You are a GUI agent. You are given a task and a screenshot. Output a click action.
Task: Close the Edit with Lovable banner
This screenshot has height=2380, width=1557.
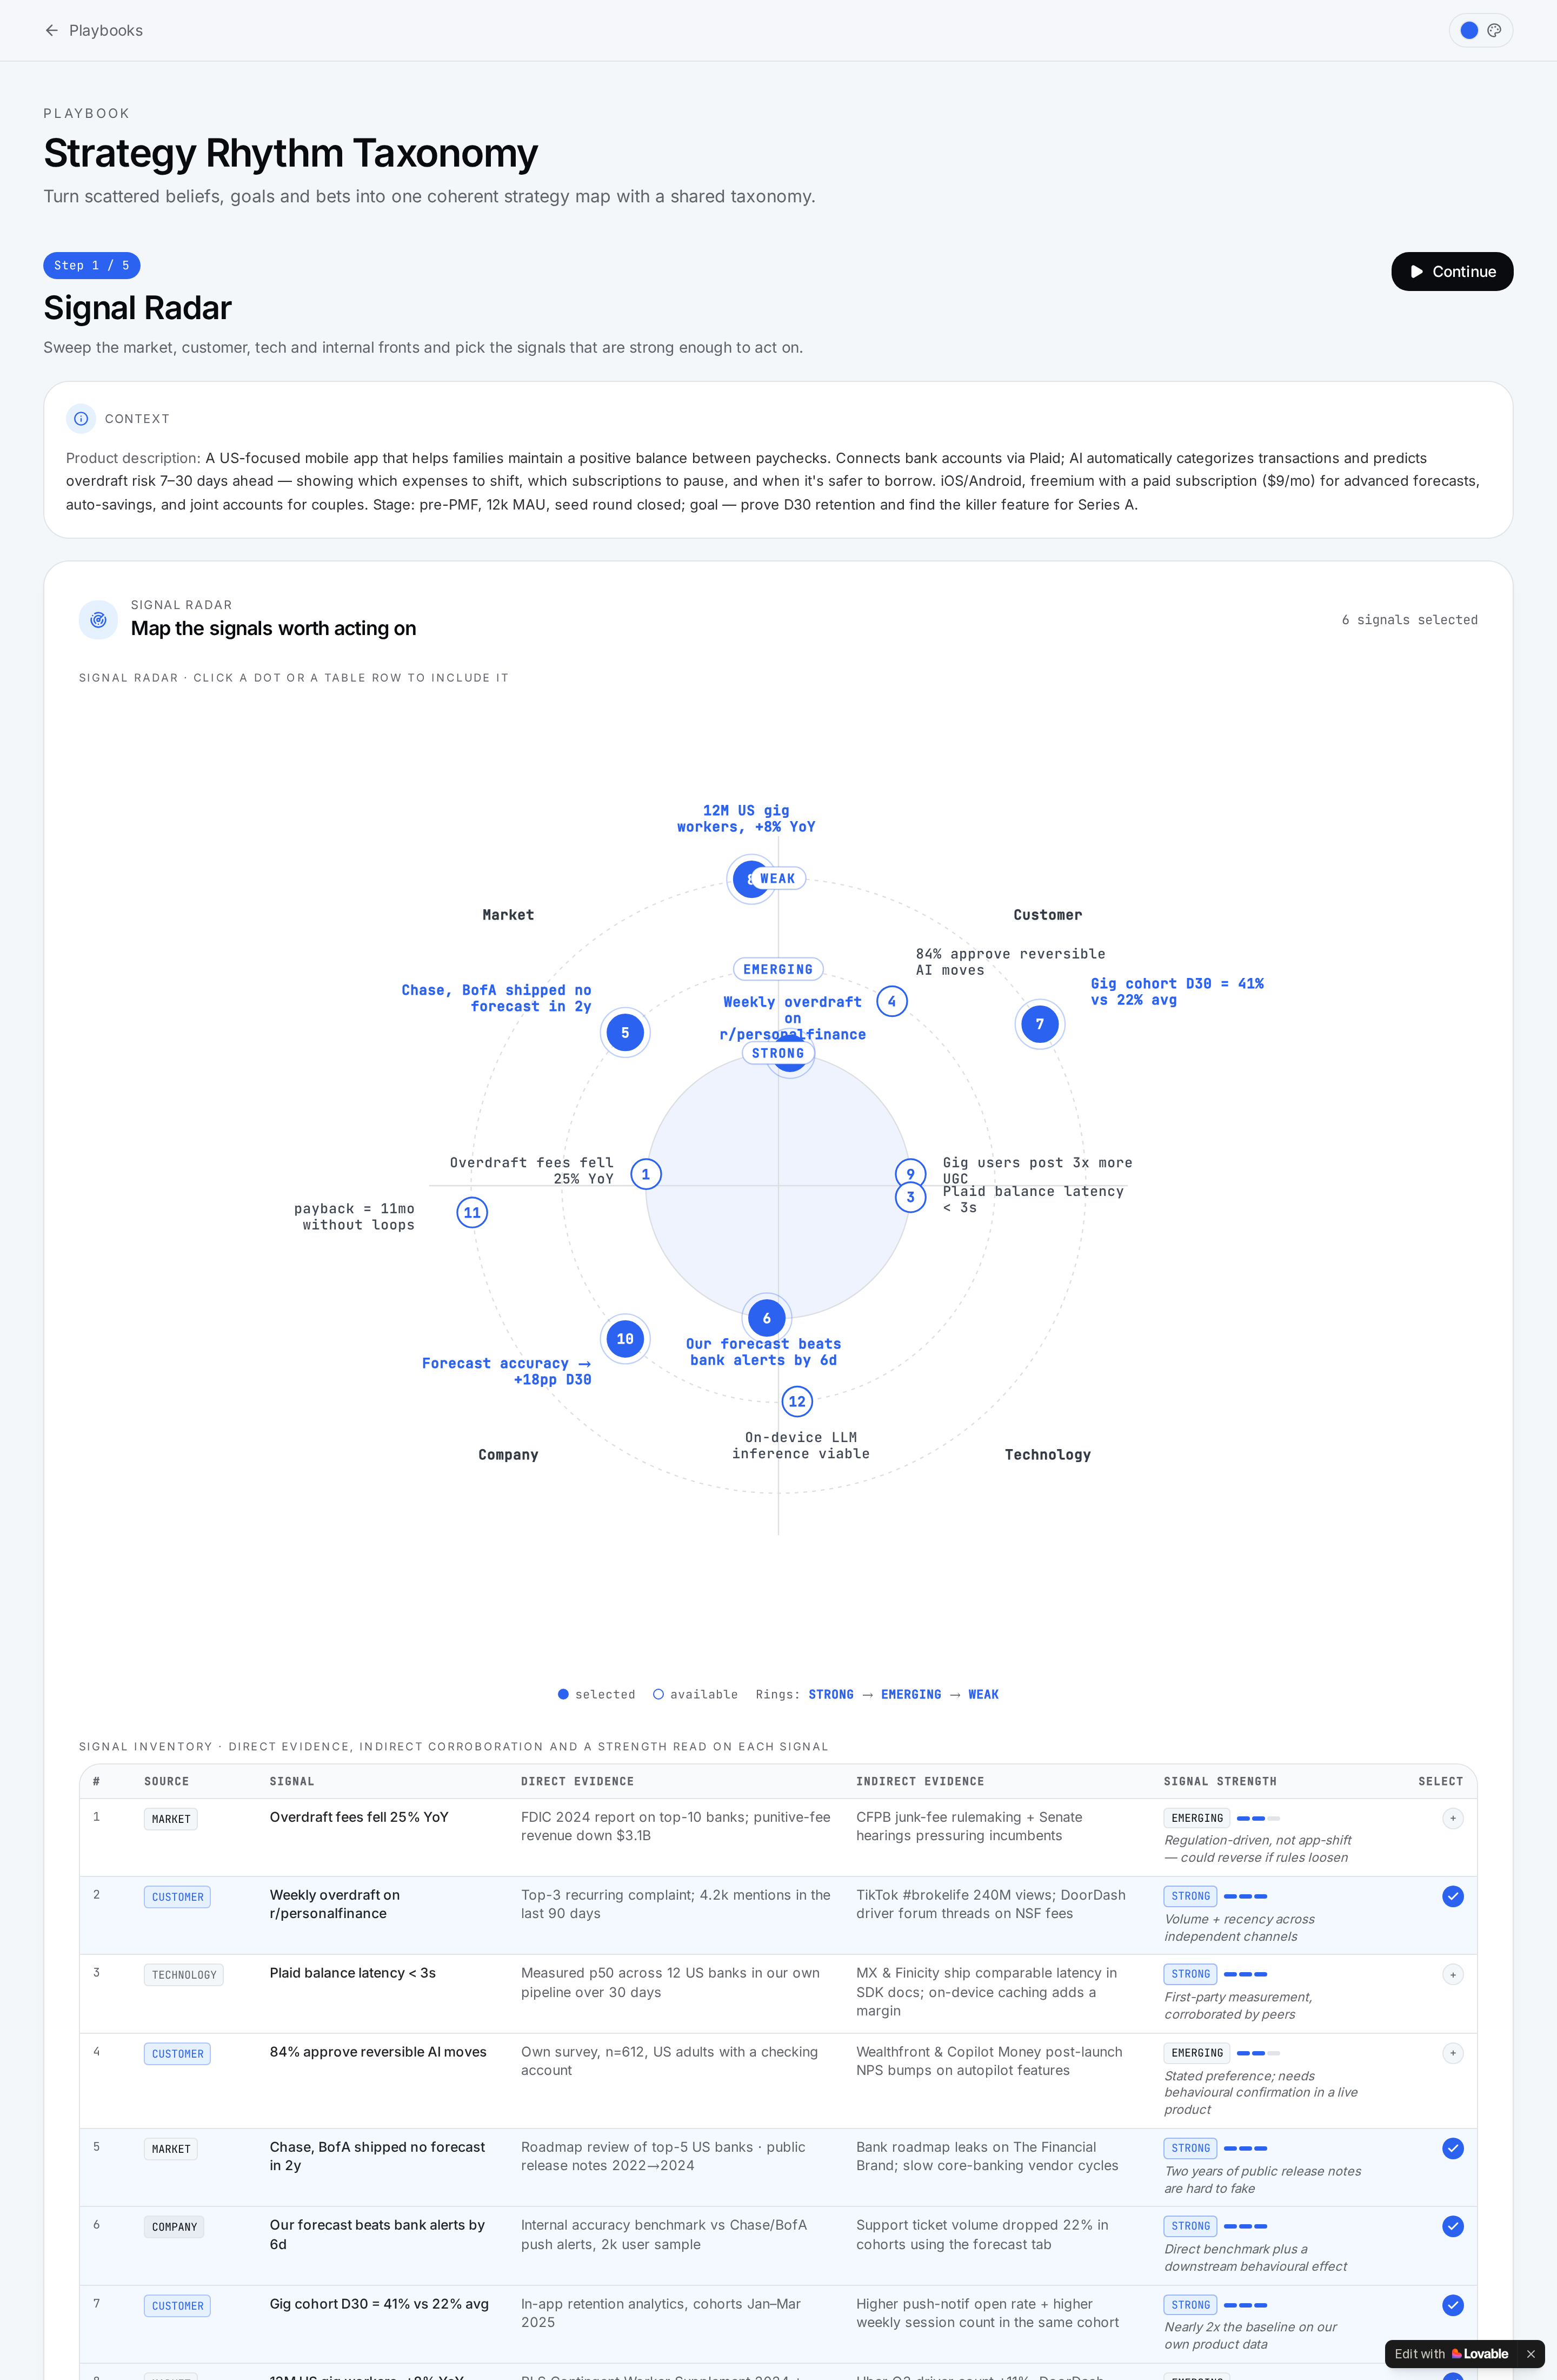pyautogui.click(x=1530, y=2354)
